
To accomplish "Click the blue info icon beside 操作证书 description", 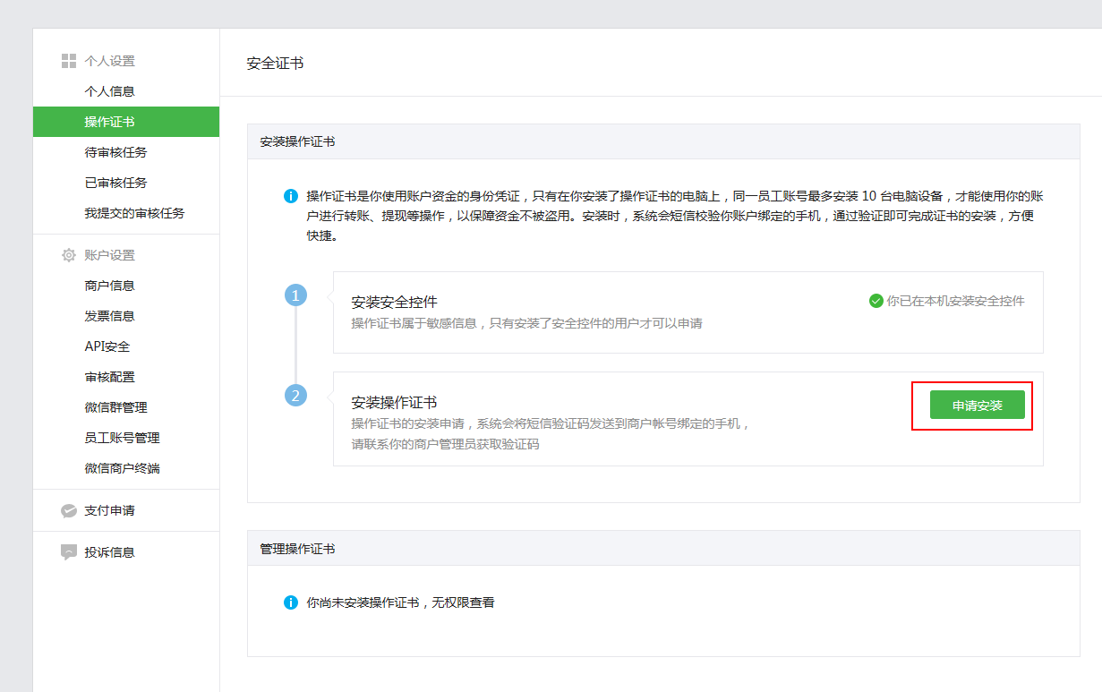I will click(290, 195).
